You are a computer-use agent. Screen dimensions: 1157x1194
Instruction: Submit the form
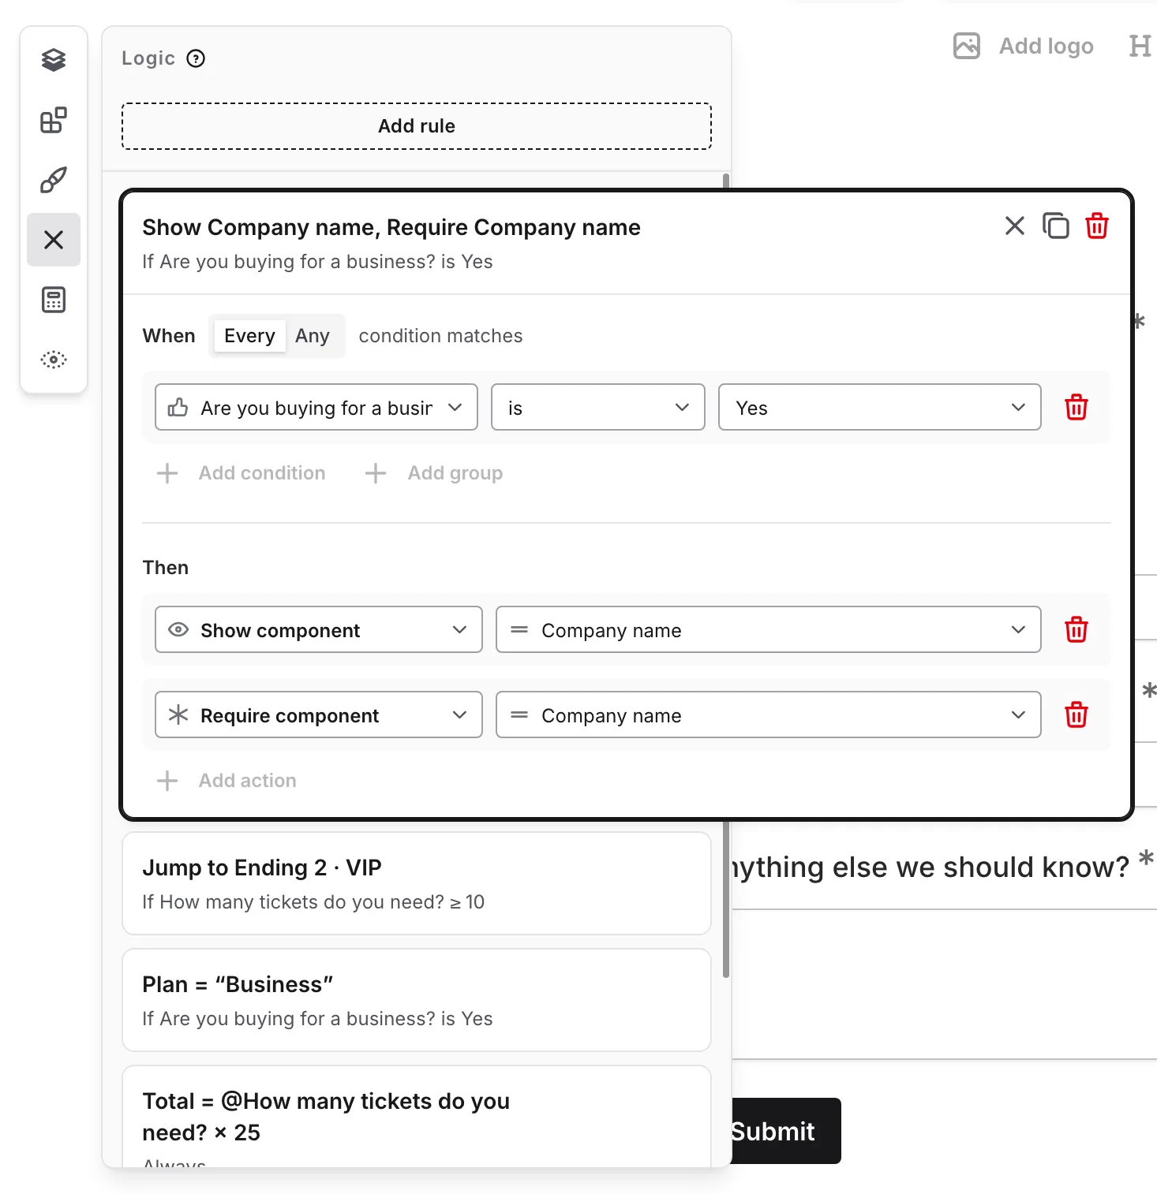point(784,1131)
